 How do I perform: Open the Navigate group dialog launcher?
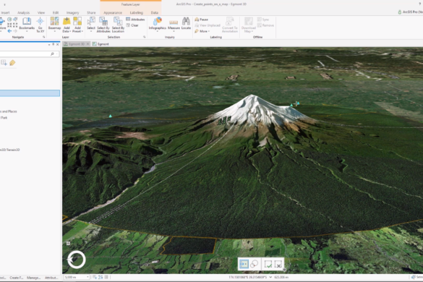pyautogui.click(x=43, y=37)
